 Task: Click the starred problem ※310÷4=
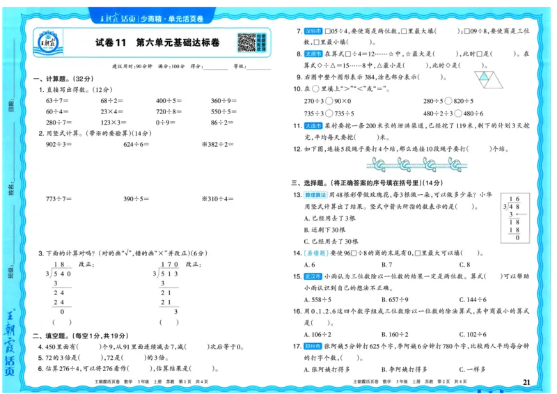[218, 199]
